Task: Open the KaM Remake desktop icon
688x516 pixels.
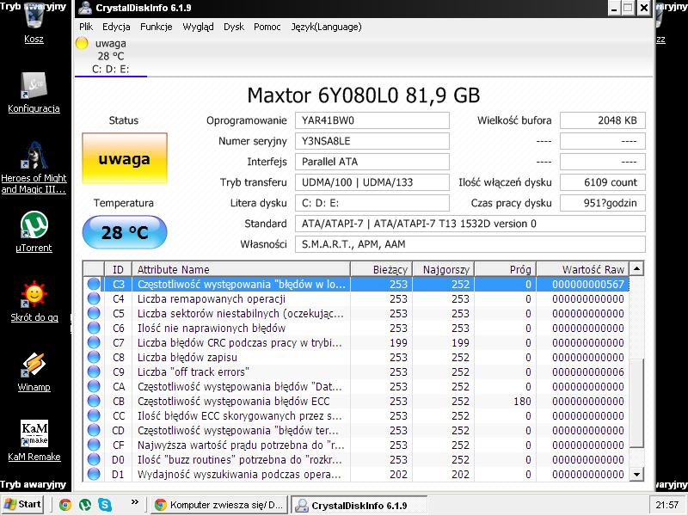Action: coord(34,440)
